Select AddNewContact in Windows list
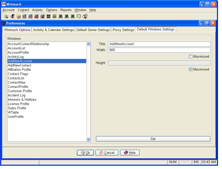 (x=47, y=65)
